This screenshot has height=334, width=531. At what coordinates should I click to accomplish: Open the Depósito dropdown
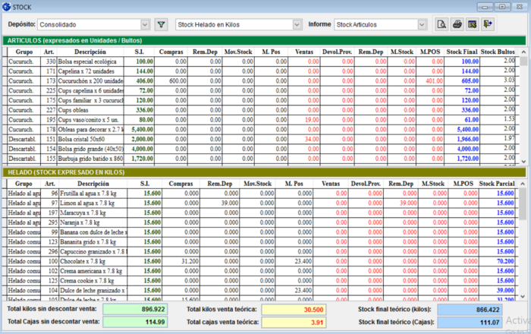click(145, 24)
